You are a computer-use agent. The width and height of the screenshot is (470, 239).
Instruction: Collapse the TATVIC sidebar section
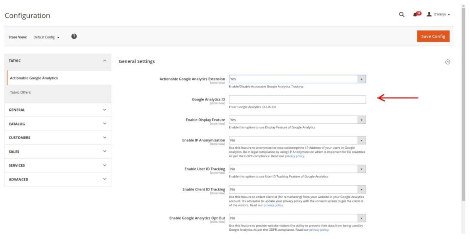(58, 61)
